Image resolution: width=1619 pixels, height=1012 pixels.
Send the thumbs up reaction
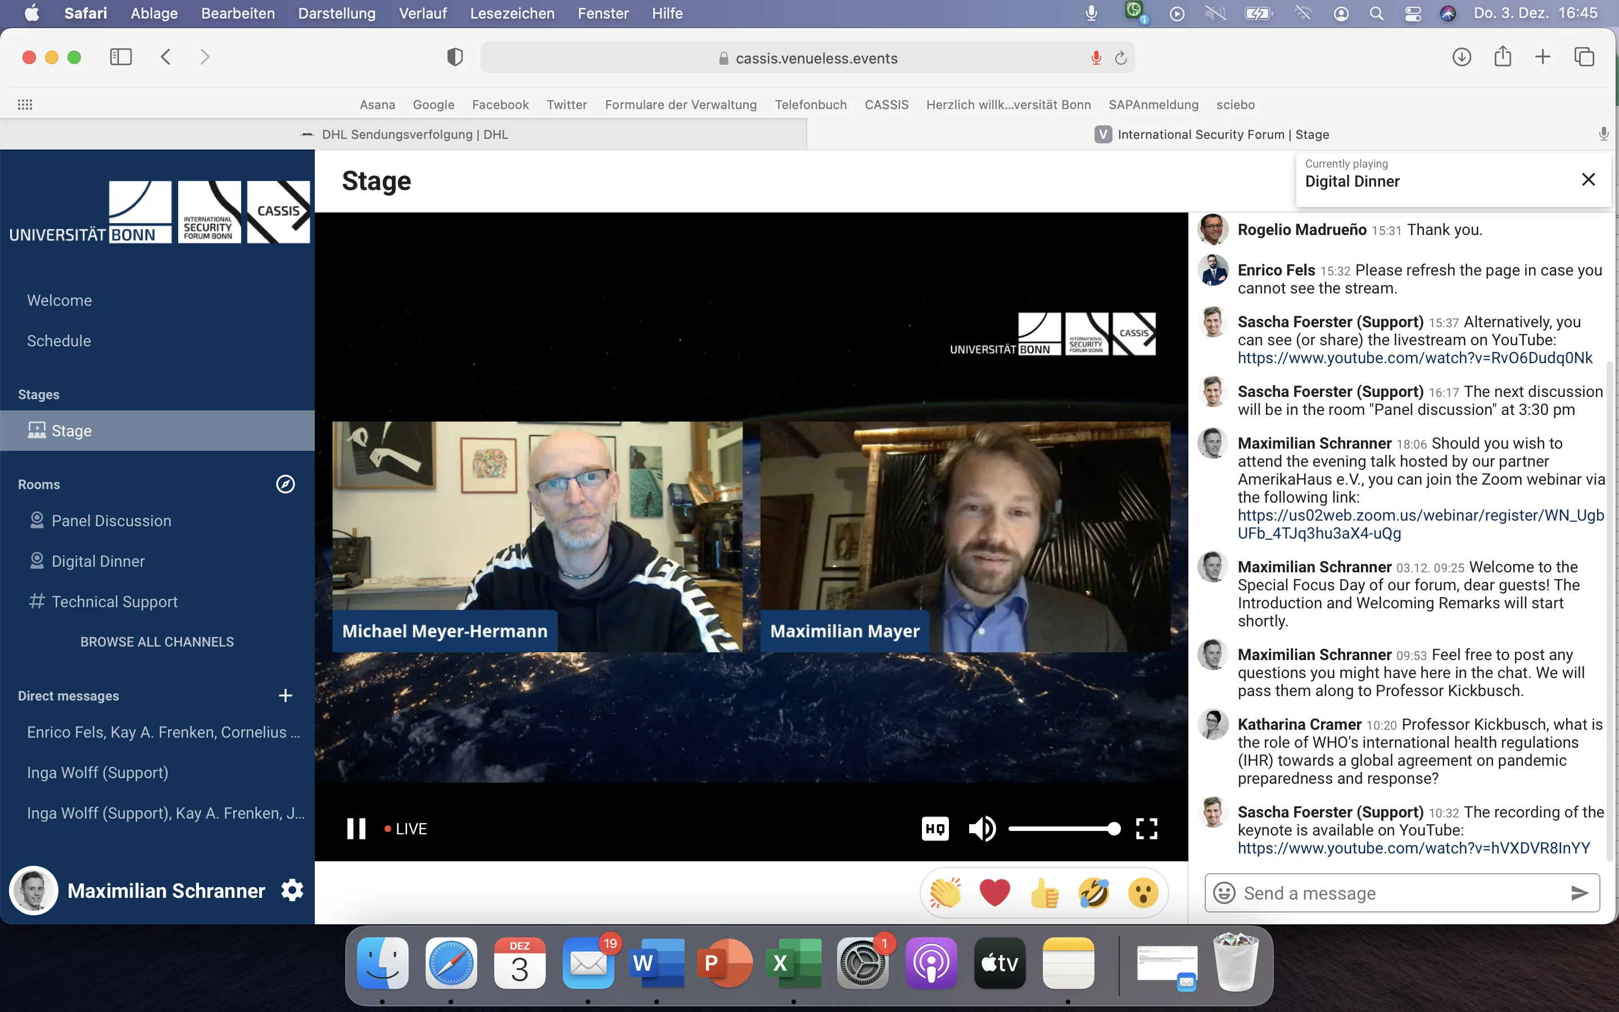click(1044, 893)
